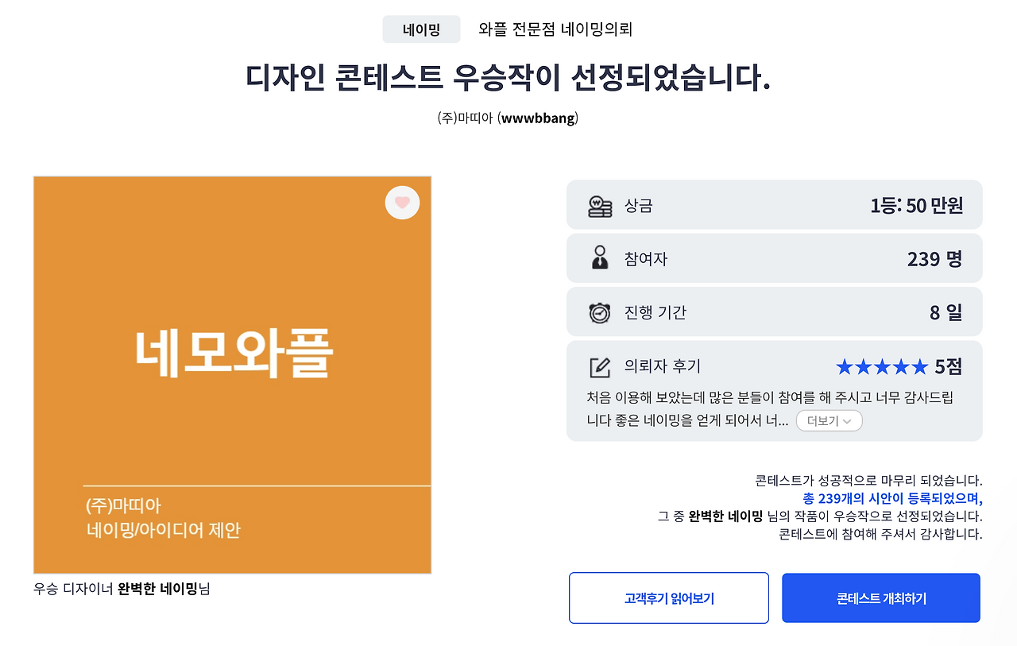
Task: Select the 네이밍 category tag
Action: [421, 29]
